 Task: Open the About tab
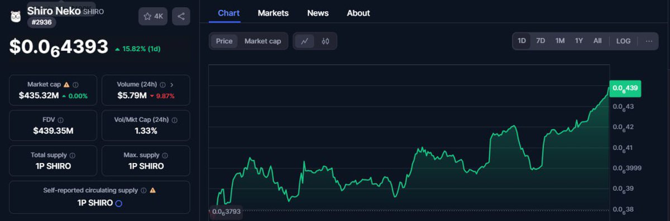[x=358, y=13]
